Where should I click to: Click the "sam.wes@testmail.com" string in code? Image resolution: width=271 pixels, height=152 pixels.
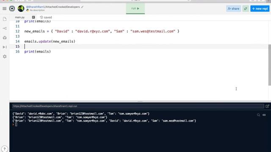pos(153,31)
